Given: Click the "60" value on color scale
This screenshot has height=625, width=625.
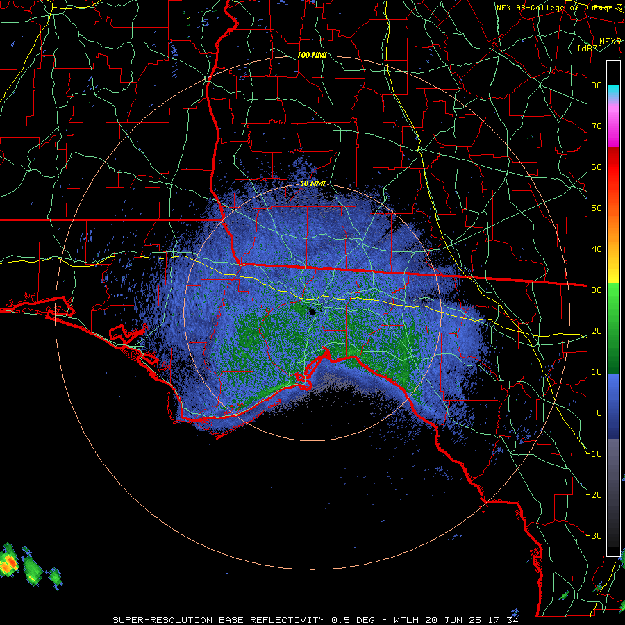Looking at the screenshot, I should click(597, 167).
